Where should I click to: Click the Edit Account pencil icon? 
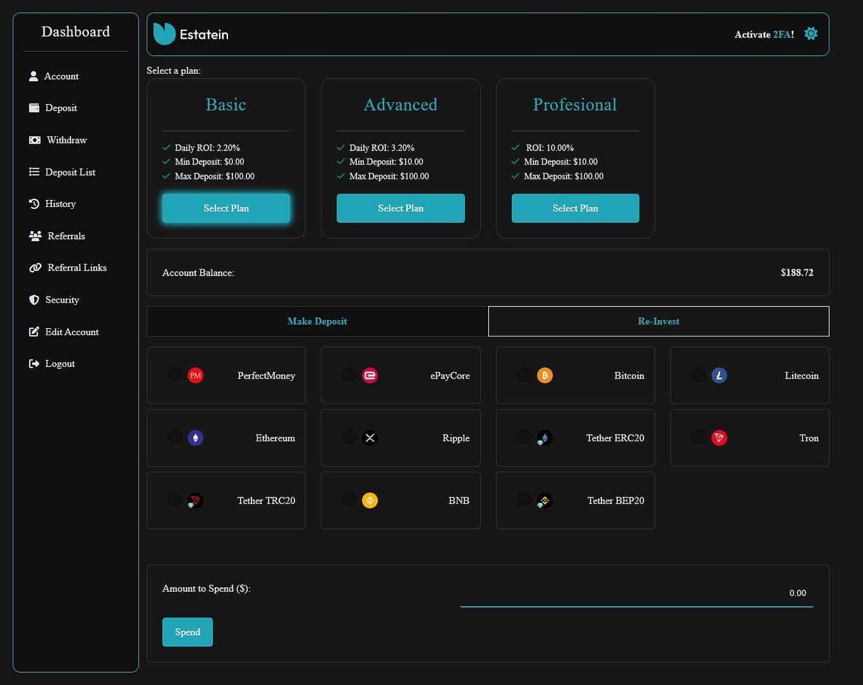[x=34, y=331]
